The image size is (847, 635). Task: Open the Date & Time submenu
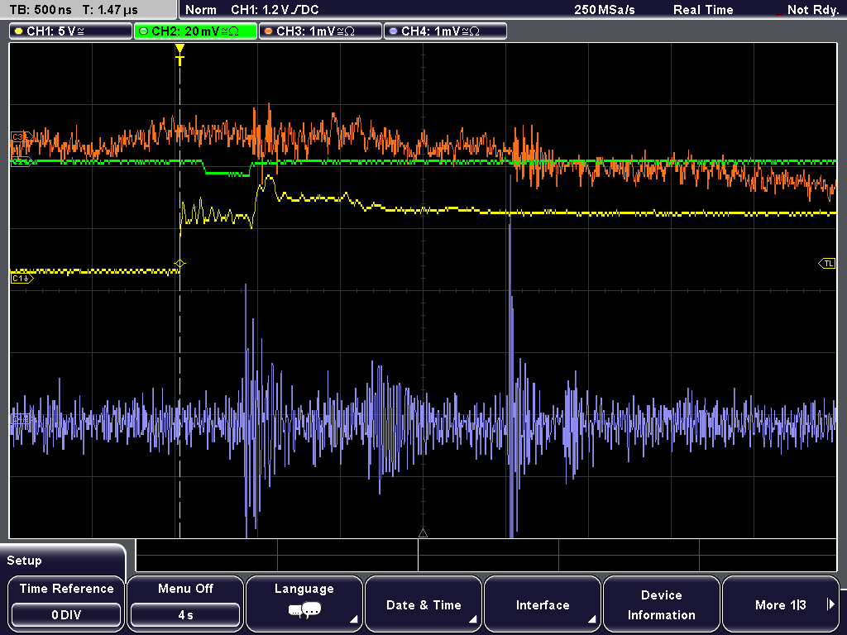click(x=423, y=604)
